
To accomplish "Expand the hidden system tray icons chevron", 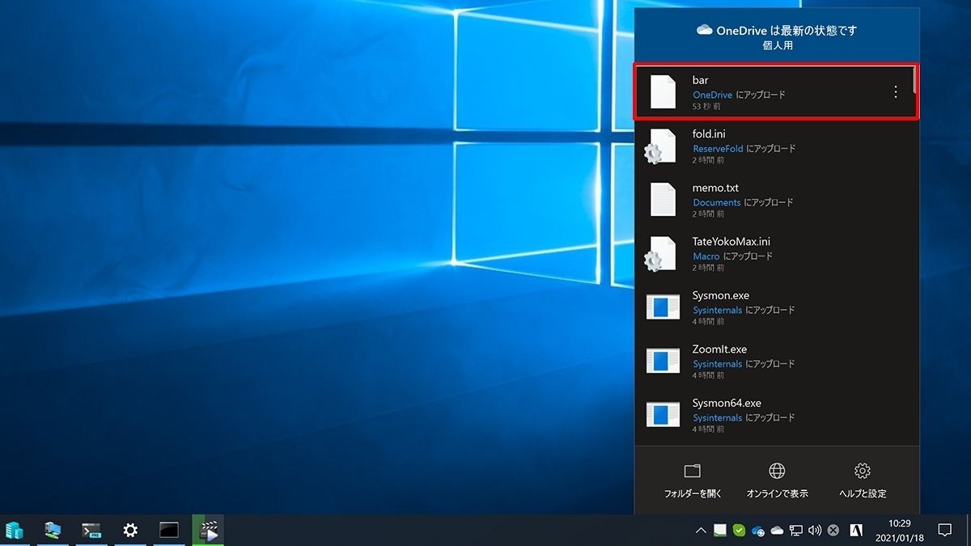I will [701, 531].
